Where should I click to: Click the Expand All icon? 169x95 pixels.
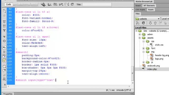(4, 30)
